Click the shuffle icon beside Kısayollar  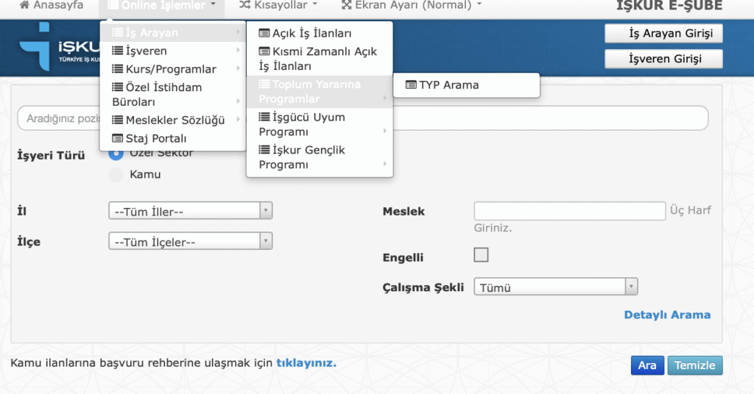tap(244, 5)
